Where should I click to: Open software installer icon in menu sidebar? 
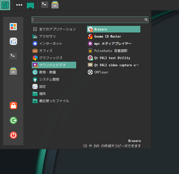[x=13, y=27]
